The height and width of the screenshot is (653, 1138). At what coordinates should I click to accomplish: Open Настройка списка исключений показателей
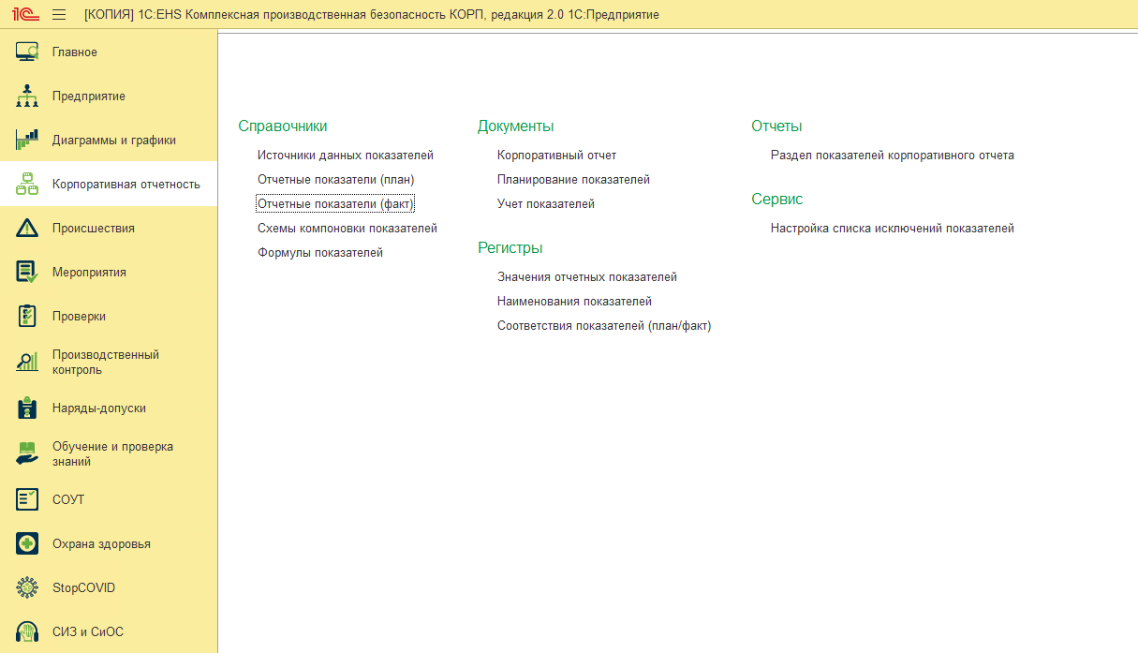pos(892,228)
